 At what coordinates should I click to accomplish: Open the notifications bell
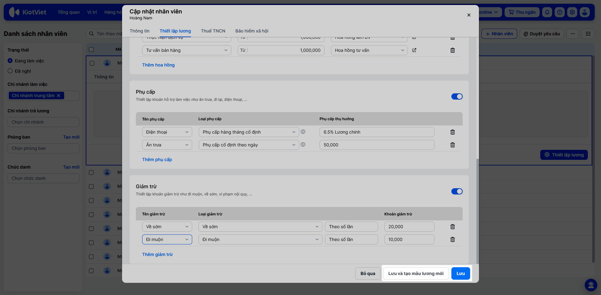[x=547, y=12]
